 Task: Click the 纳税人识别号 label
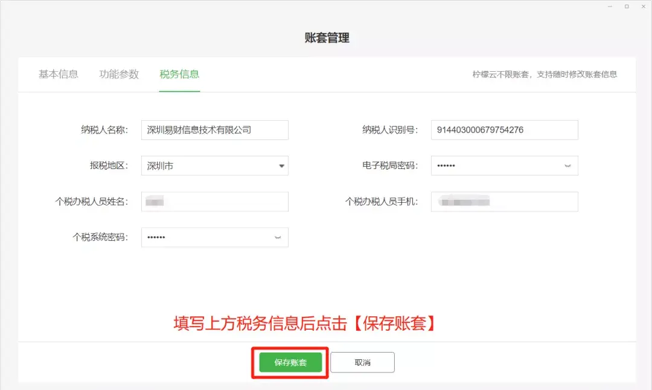tap(390, 130)
